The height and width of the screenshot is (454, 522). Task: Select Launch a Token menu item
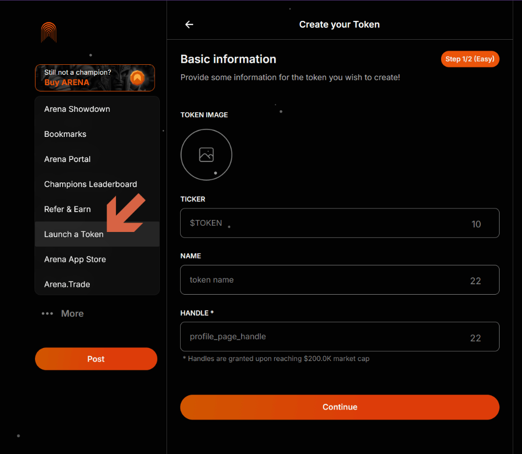74,235
